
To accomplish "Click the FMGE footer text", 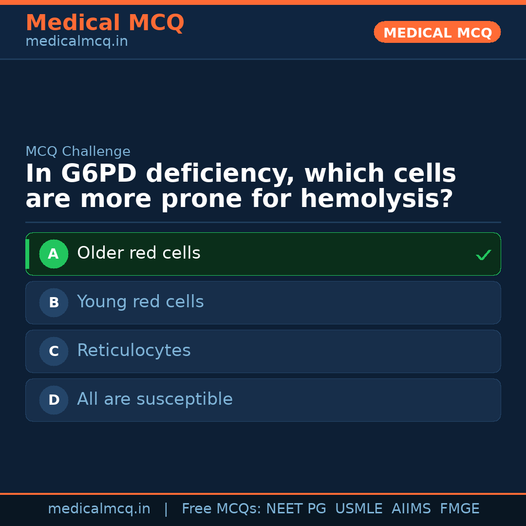I will tap(460, 509).
